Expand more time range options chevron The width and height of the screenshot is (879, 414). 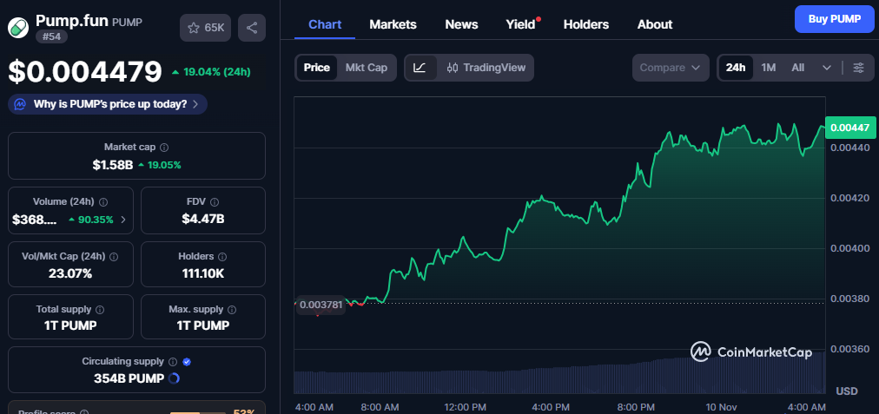tap(826, 68)
